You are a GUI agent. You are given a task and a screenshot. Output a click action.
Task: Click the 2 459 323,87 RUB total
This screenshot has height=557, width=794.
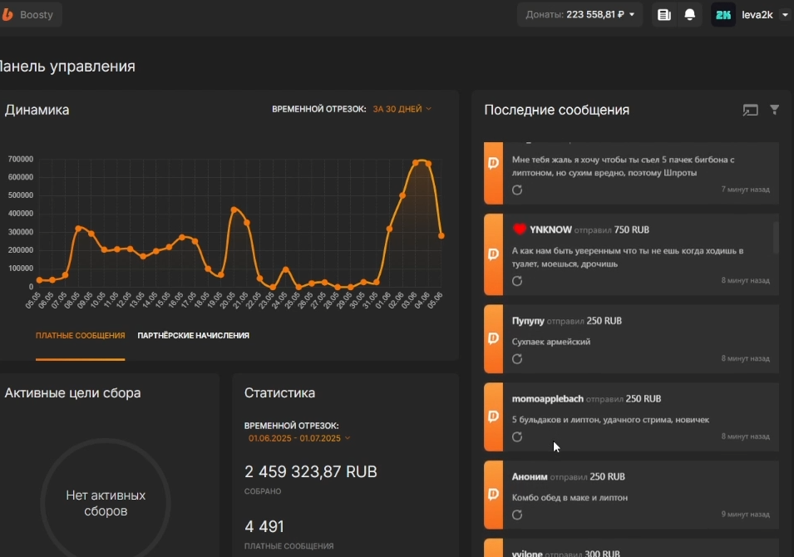coord(310,472)
